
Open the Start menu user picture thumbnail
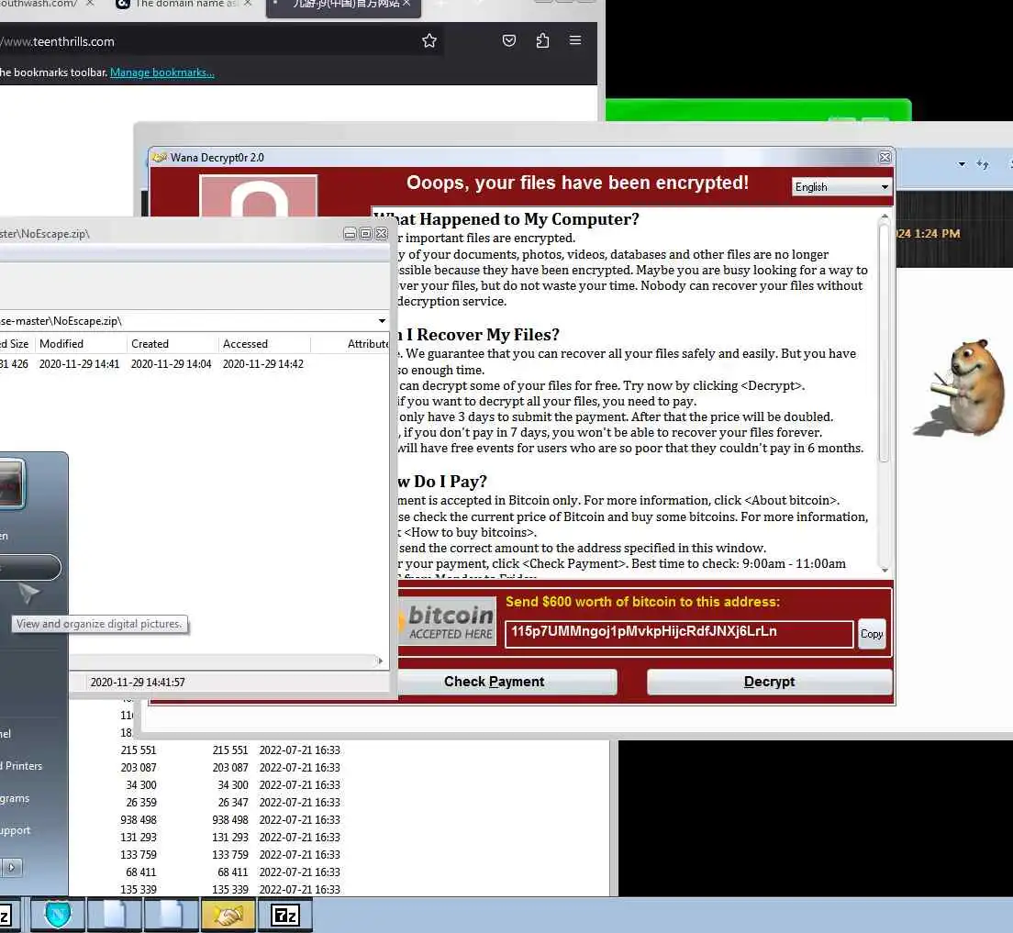click(12, 483)
